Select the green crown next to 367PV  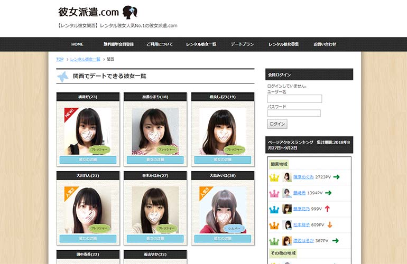(274, 241)
